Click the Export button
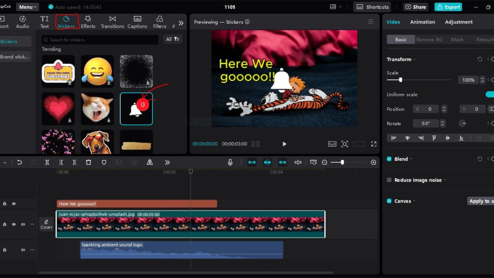 pos(448,7)
